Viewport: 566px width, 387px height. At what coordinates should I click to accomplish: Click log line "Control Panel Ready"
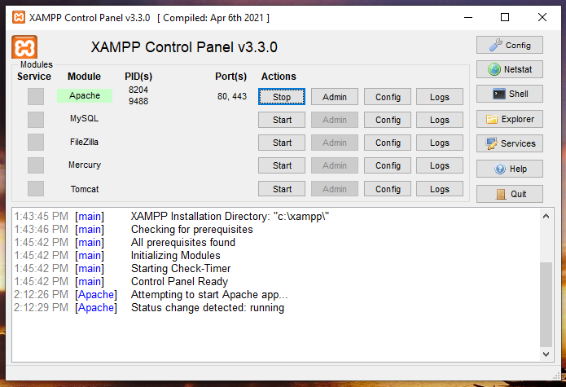[179, 281]
